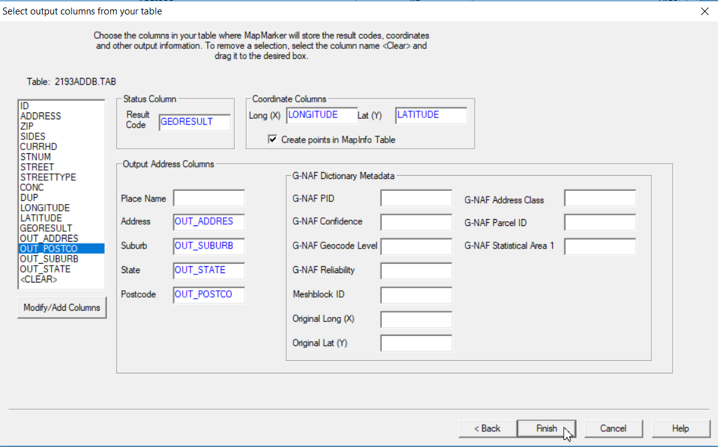Select CURRHD in the column list

tap(62, 147)
